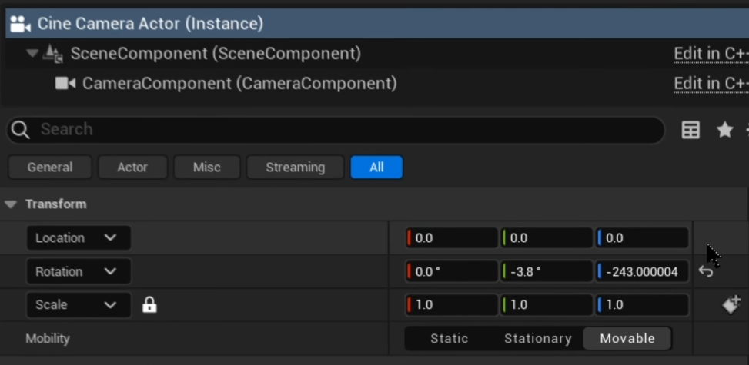
Task: Click the Scale add keyframe icon
Action: [731, 304]
